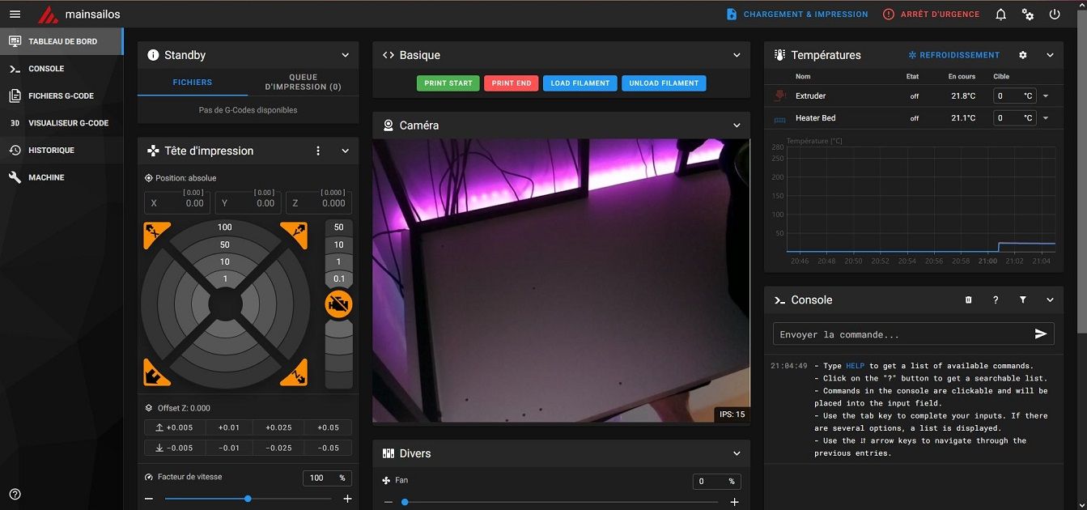Image resolution: width=1087 pixels, height=510 pixels.
Task: Click the power menu icon
Action: [x=1055, y=15]
